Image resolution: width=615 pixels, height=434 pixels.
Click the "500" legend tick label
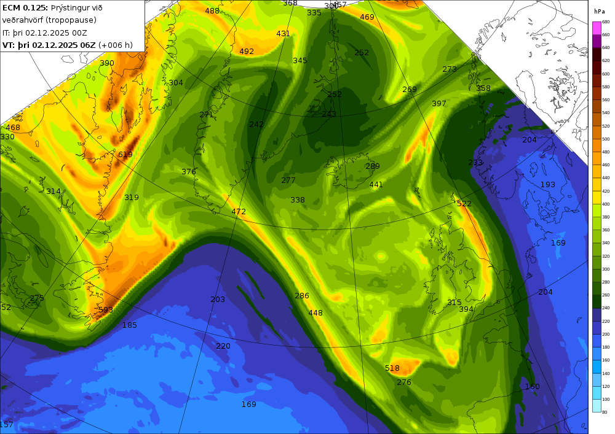click(606, 139)
